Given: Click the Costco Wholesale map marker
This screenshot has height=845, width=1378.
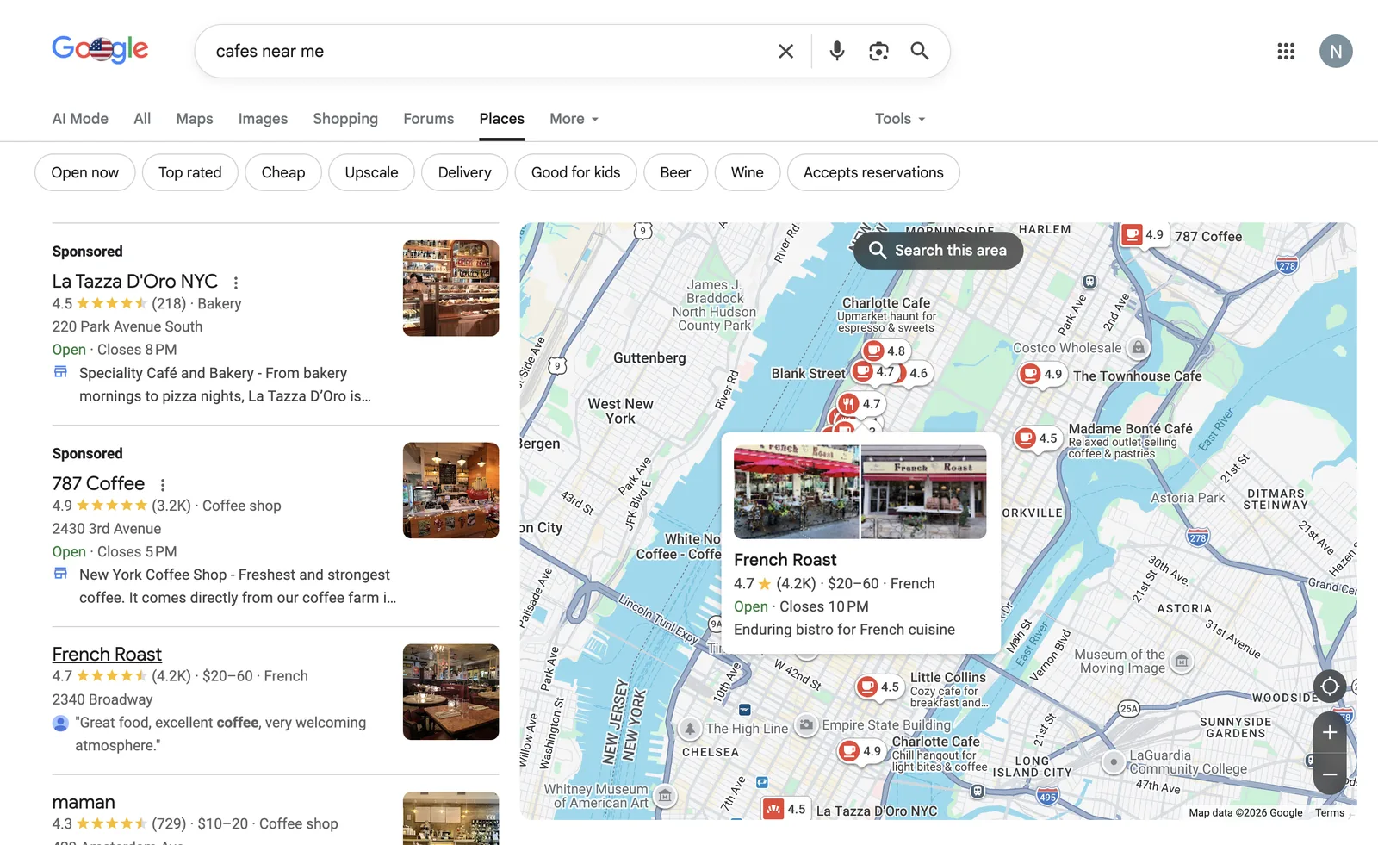Looking at the screenshot, I should click(x=1139, y=348).
